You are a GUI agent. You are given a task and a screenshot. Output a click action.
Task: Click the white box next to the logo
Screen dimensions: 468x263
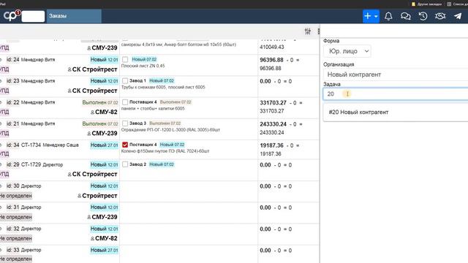33,16
